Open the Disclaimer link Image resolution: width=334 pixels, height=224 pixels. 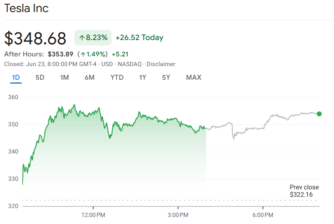pyautogui.click(x=161, y=64)
